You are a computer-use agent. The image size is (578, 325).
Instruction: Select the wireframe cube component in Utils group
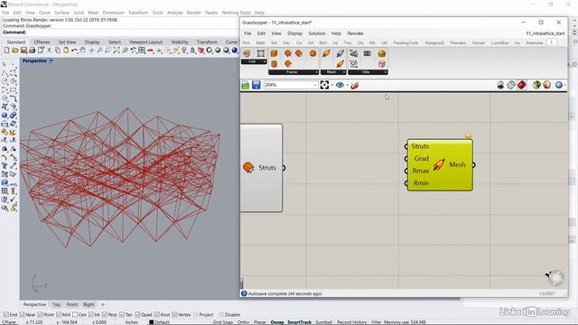pos(382,64)
